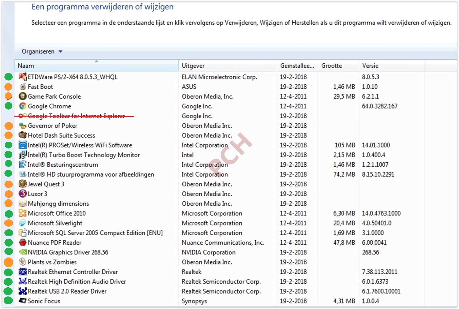This screenshot has width=459, height=309.
Task: Select the Game Park Console icon
Action: click(23, 96)
